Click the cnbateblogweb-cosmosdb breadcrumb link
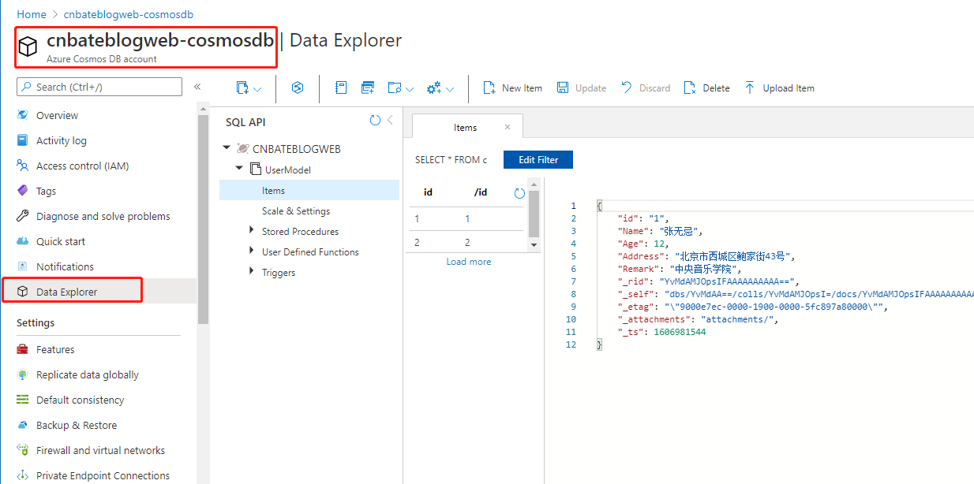 coord(127,14)
